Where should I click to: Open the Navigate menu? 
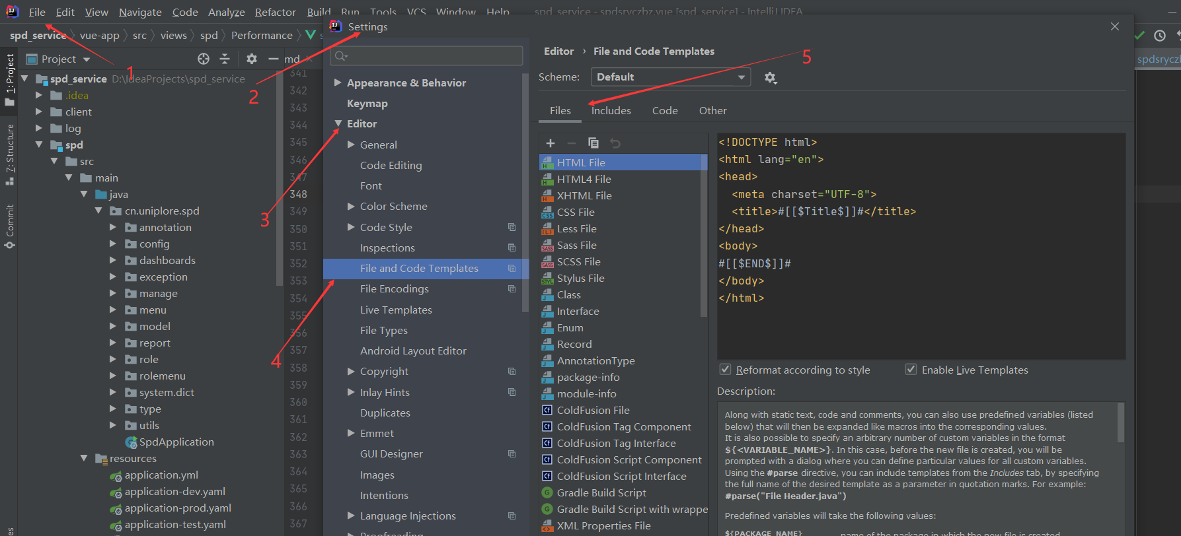point(140,12)
